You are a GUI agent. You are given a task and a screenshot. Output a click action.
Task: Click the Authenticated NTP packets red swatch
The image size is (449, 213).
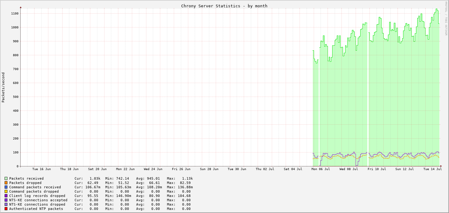(x=6, y=209)
